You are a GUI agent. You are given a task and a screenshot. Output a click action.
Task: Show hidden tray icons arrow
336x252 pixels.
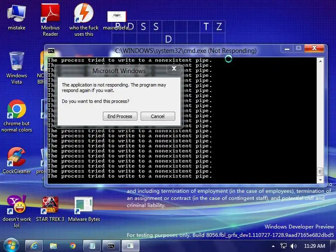273,246
